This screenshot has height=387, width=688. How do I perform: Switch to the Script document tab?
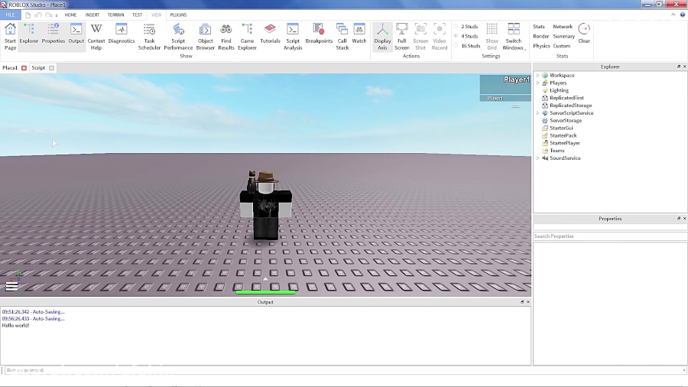38,68
